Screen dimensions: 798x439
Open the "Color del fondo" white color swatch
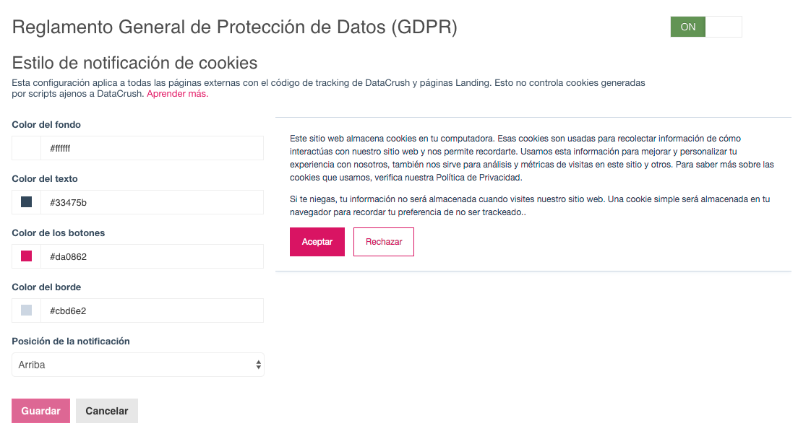click(26, 148)
